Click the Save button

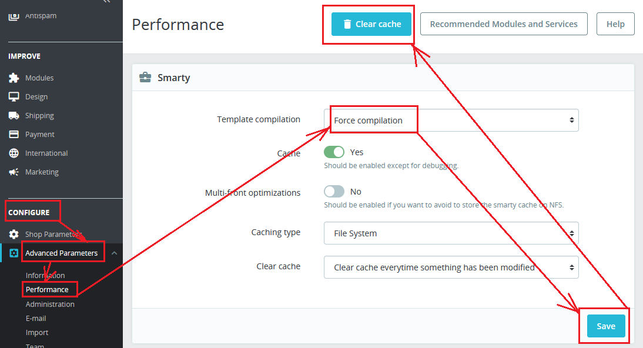[x=605, y=326]
